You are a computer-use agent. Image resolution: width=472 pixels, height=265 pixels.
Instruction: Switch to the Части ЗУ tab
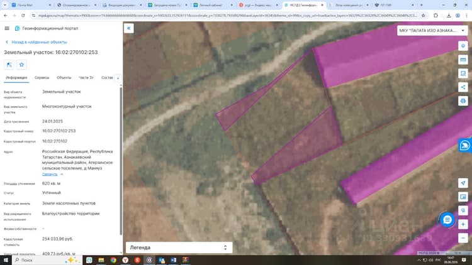pos(86,77)
